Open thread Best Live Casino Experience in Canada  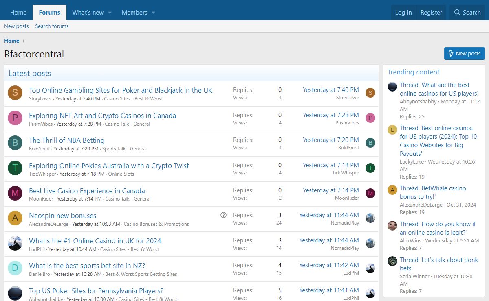[87, 191]
